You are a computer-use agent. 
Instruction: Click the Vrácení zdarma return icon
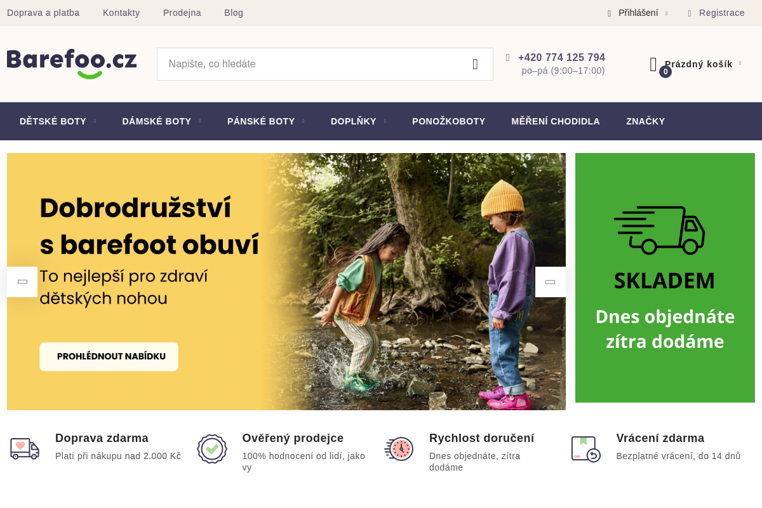(x=585, y=448)
